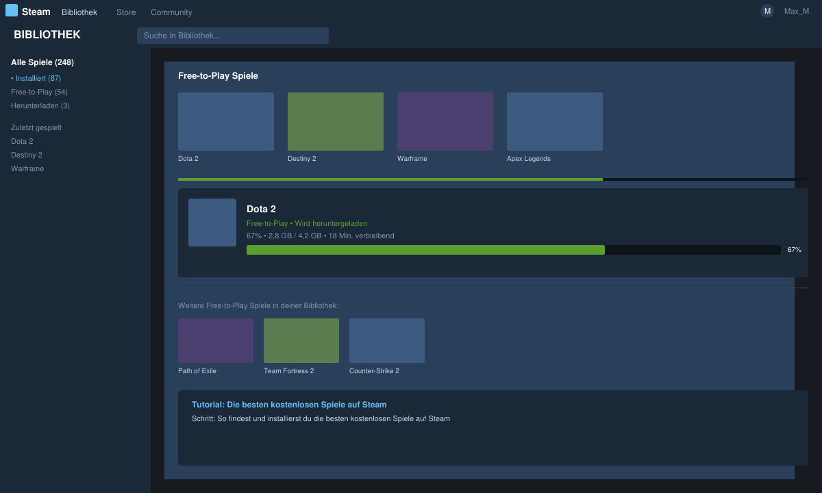822x493 pixels.
Task: Click the 67% label beside progress bar
Action: [795, 250]
